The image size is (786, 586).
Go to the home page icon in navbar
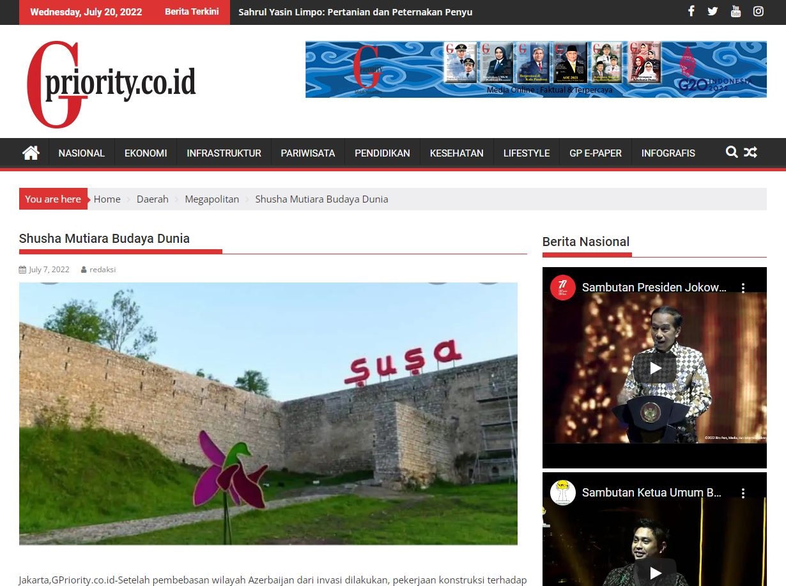click(31, 153)
